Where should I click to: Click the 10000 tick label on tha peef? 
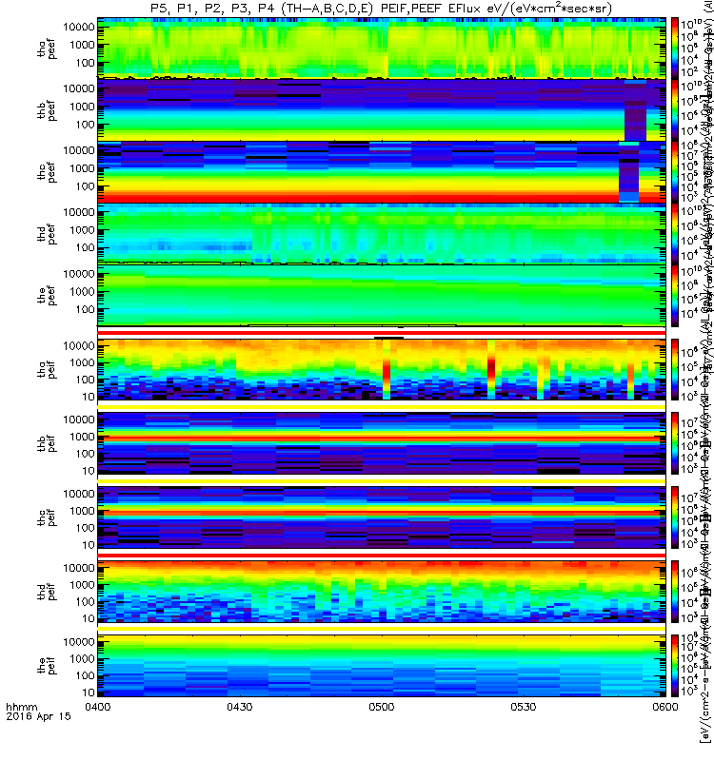point(79,27)
